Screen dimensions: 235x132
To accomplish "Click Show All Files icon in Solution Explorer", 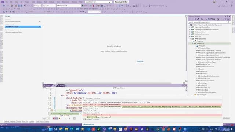I will point(214,19).
